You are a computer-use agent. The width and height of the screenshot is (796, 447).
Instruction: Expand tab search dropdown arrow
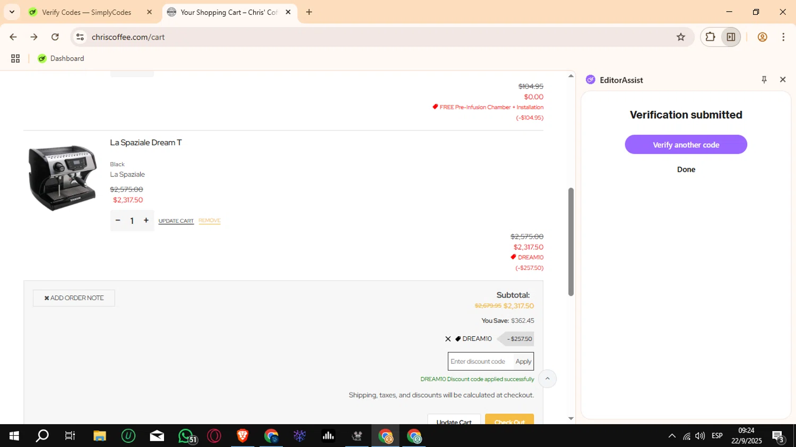[x=12, y=12]
